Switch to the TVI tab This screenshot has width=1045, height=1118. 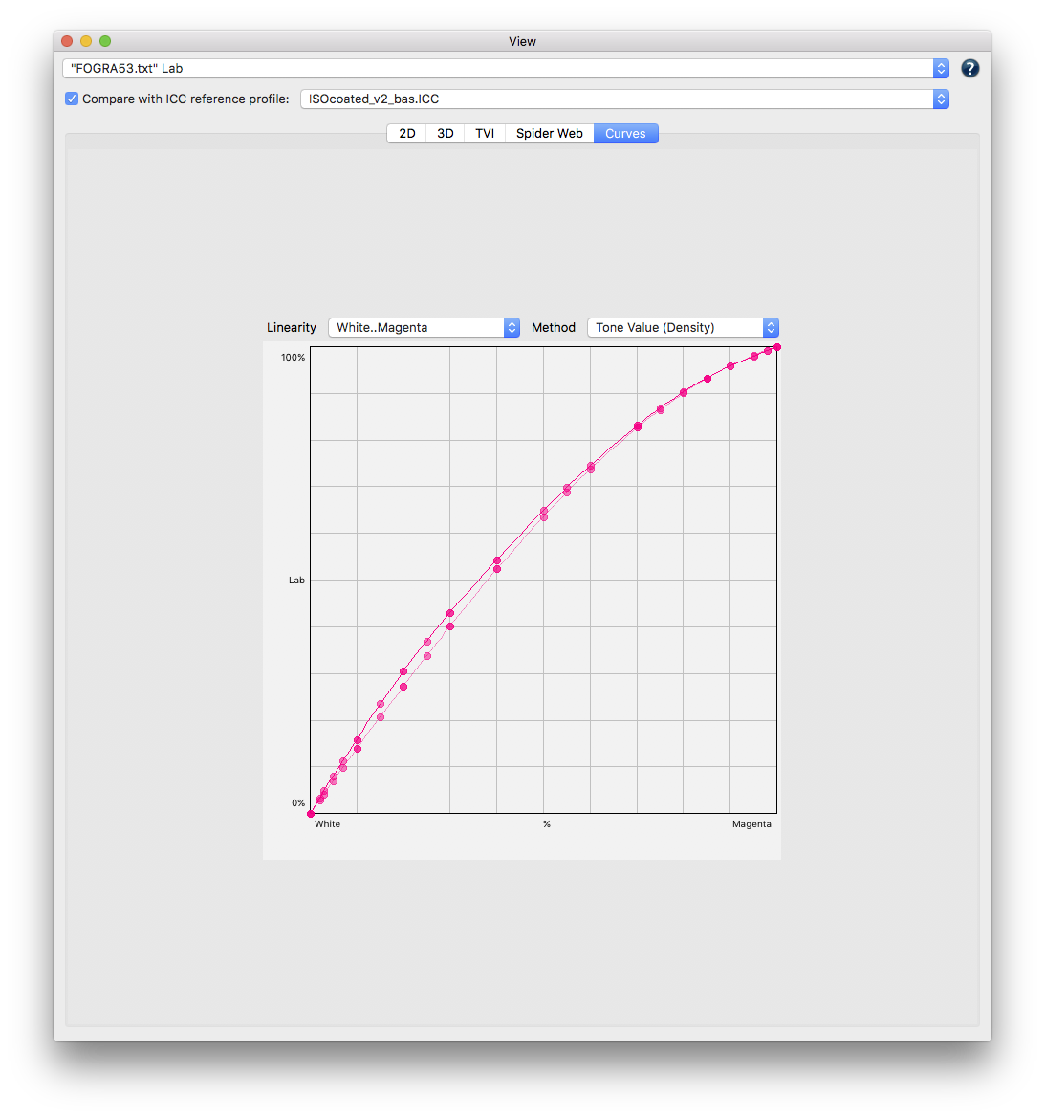(x=485, y=133)
